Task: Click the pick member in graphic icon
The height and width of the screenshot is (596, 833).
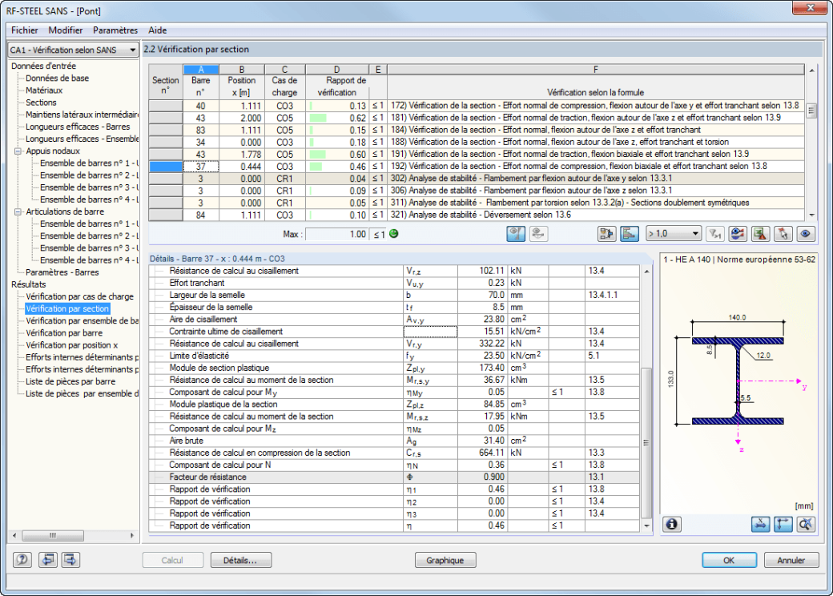Action: click(783, 234)
